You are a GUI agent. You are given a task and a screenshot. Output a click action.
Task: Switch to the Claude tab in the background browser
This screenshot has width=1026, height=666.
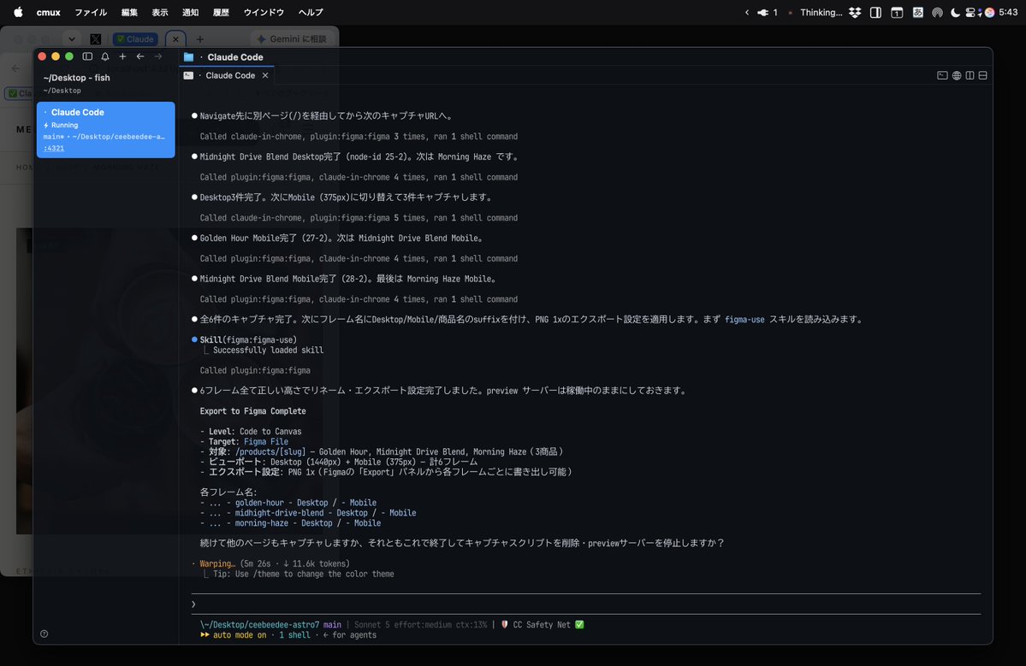pos(135,39)
